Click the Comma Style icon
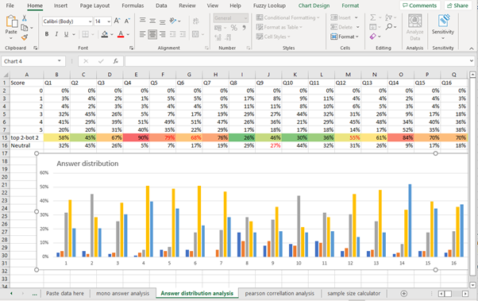The width and height of the screenshot is (478, 301). click(245, 28)
